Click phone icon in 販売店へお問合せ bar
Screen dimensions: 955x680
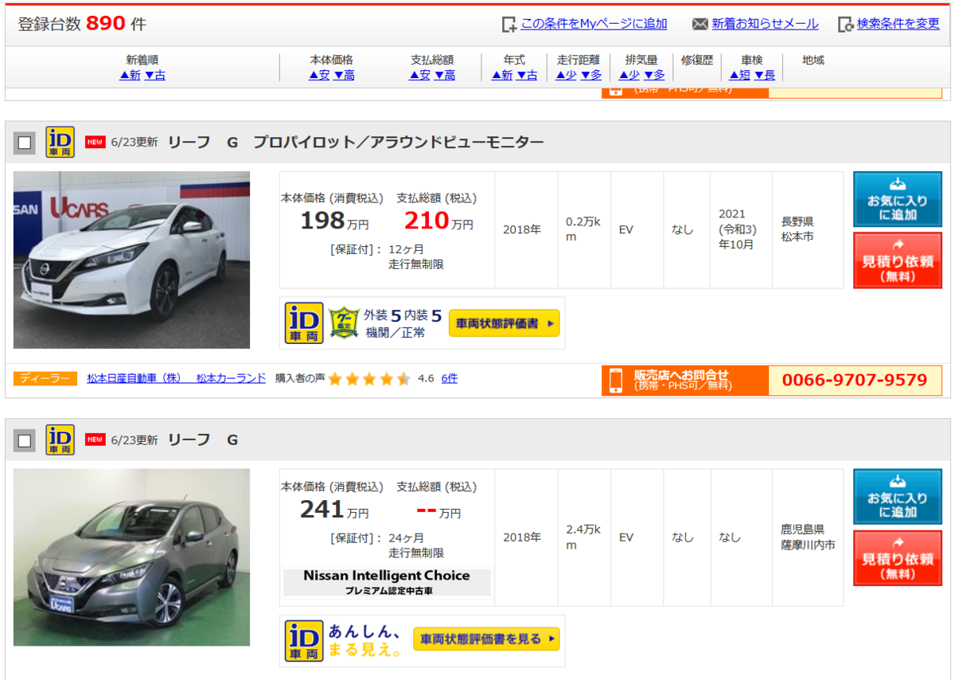point(616,381)
